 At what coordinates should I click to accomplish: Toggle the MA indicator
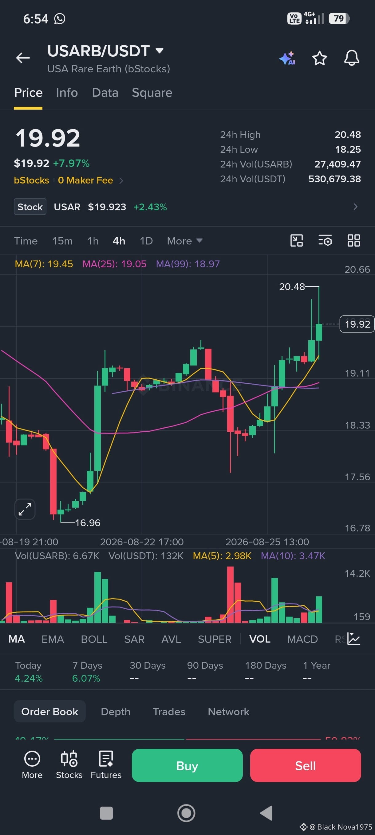(17, 639)
